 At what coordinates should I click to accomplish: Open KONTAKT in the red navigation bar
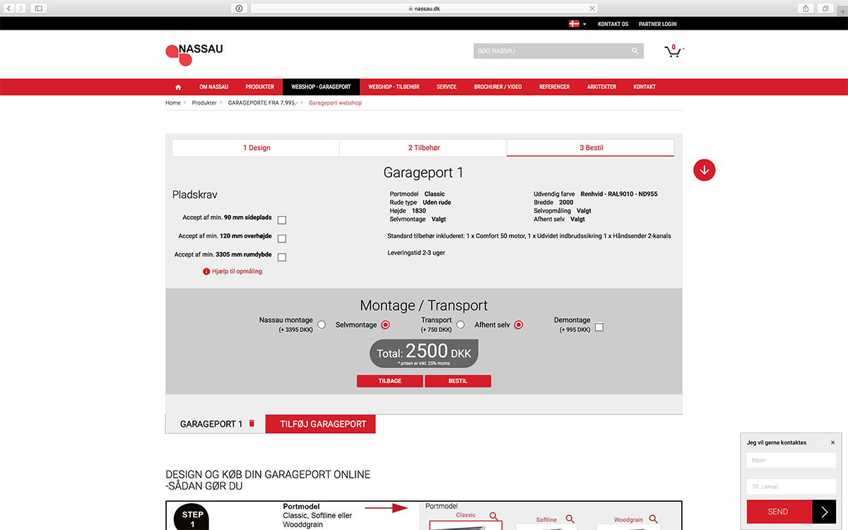coord(644,87)
